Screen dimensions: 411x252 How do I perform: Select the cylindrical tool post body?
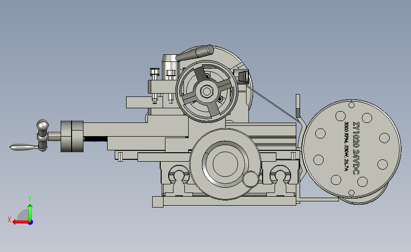[x=170, y=67]
